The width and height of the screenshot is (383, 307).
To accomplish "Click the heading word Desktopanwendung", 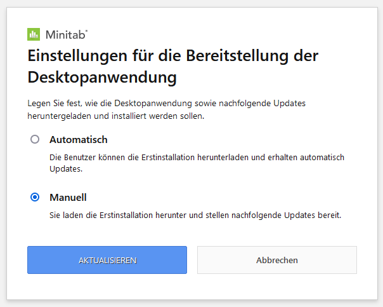I will coord(102,78).
